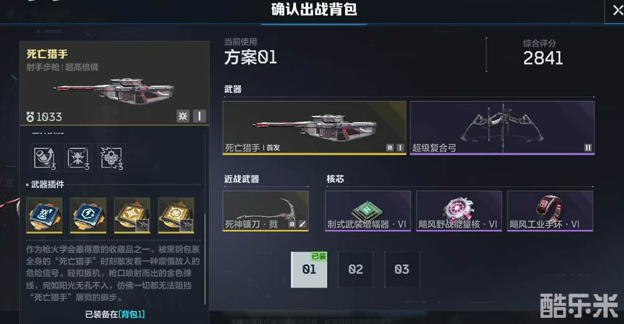Select the fourth gold weapon plugin

click(x=176, y=215)
